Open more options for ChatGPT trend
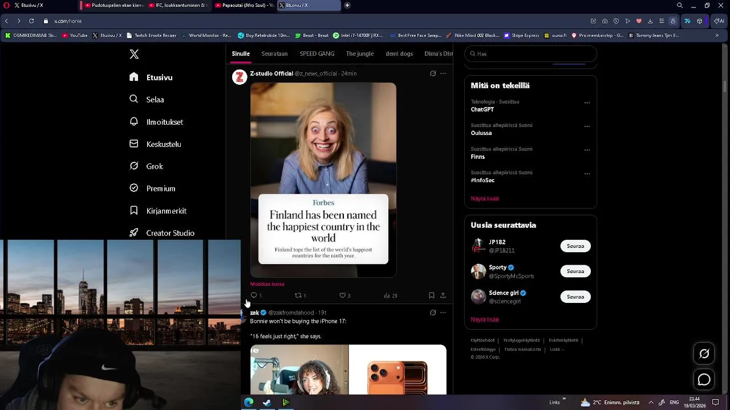 (x=587, y=103)
